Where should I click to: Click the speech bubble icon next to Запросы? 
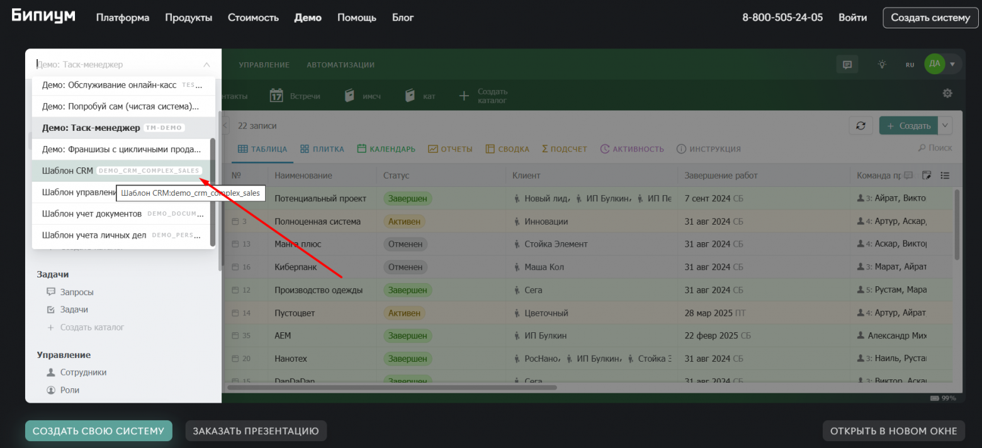pyautogui.click(x=51, y=292)
